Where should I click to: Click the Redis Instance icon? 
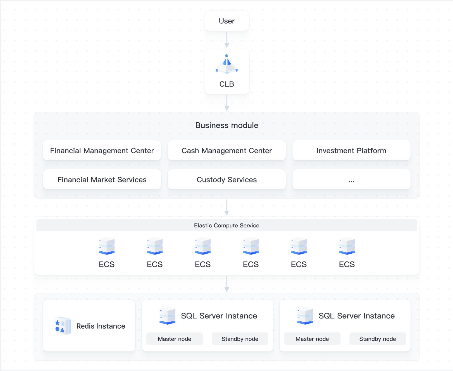tap(63, 326)
